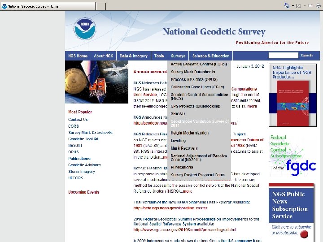Viewport: 323px width, 242px height.
Task: Click Positioning America for the Future tagline
Action: pos(272,43)
